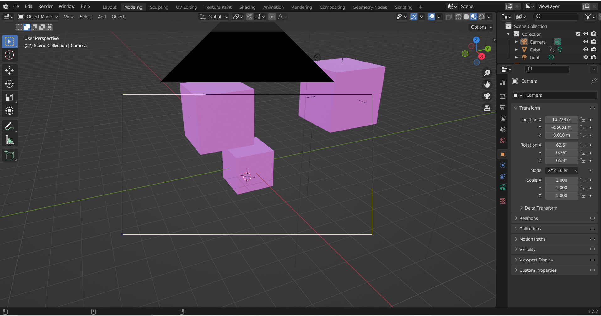Toggle the snap magnet
Screen dimensions: 601x316
(250, 17)
